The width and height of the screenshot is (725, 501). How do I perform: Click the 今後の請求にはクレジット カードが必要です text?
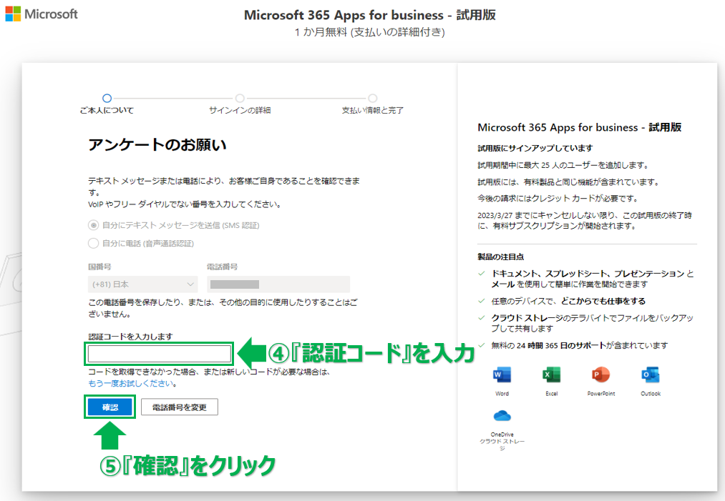[x=558, y=199]
